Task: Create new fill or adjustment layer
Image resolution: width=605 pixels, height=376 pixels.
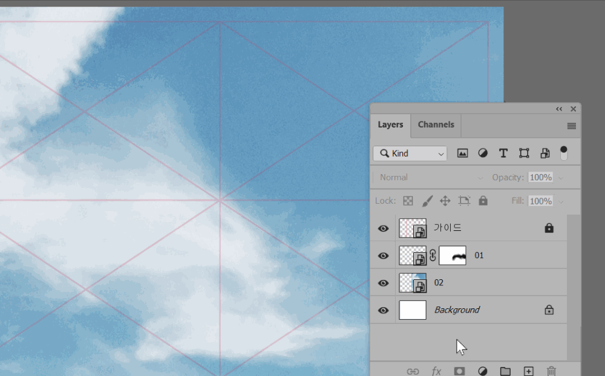Action: (x=482, y=371)
